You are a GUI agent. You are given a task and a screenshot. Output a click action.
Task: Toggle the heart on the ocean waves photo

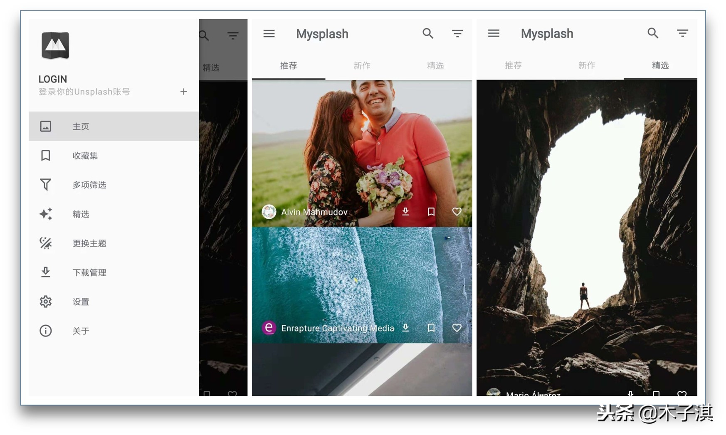point(457,328)
